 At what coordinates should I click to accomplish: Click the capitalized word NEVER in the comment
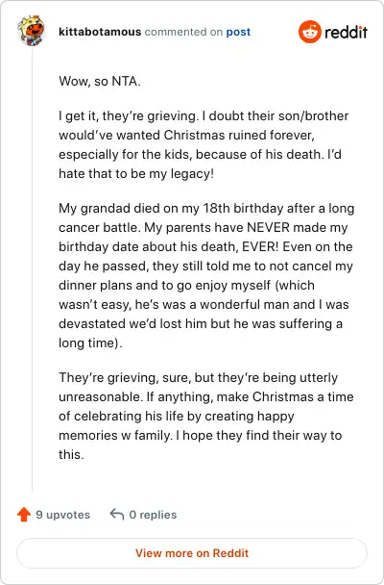point(271,227)
